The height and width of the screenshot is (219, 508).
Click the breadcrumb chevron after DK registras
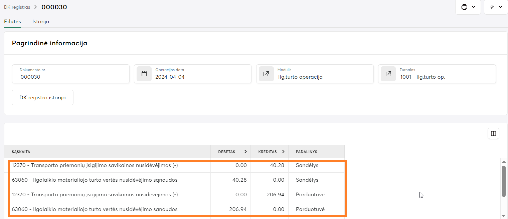36,7
